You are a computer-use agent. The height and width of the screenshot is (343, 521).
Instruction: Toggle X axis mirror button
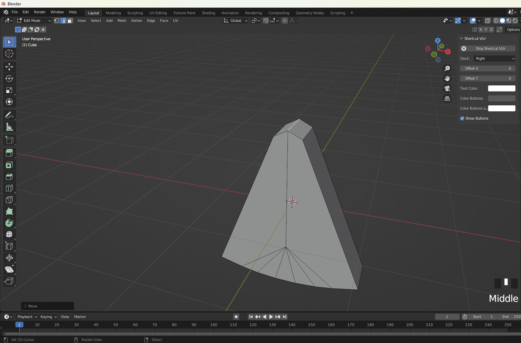coord(481,29)
